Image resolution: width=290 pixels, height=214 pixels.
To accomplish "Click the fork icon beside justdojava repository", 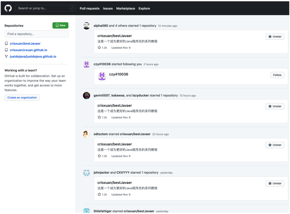I will coord(6,57).
